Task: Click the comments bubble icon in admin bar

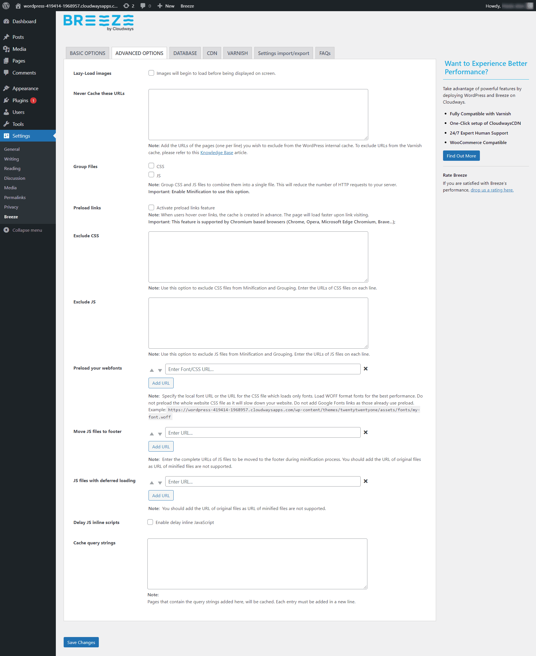Action: [143, 6]
